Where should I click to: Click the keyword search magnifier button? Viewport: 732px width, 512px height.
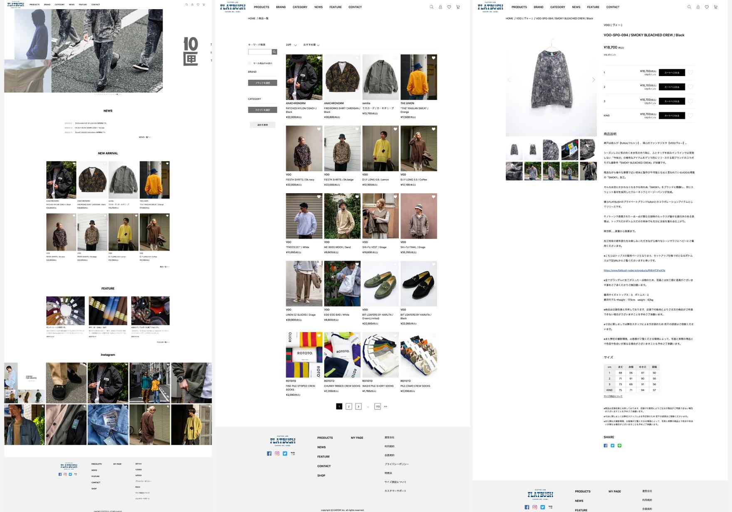click(274, 52)
